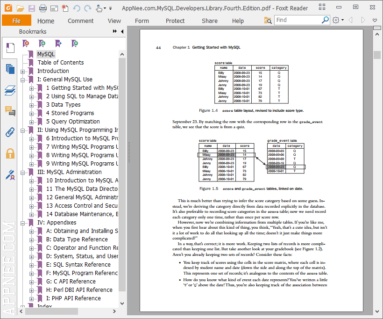Open the Customize Quick Access toolbar arrow
This screenshot has height=319, width=383.
110,8
